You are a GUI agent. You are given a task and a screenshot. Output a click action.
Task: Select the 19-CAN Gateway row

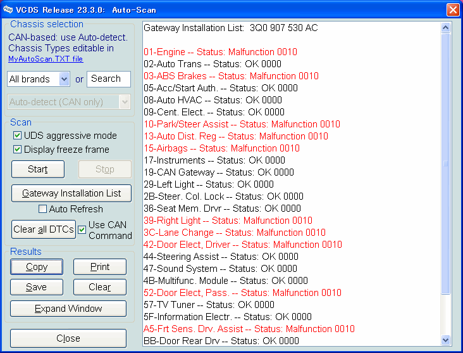point(219,172)
